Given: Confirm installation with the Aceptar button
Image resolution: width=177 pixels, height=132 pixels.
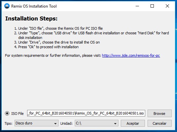Looking at the screenshot, I should (x=133, y=123).
